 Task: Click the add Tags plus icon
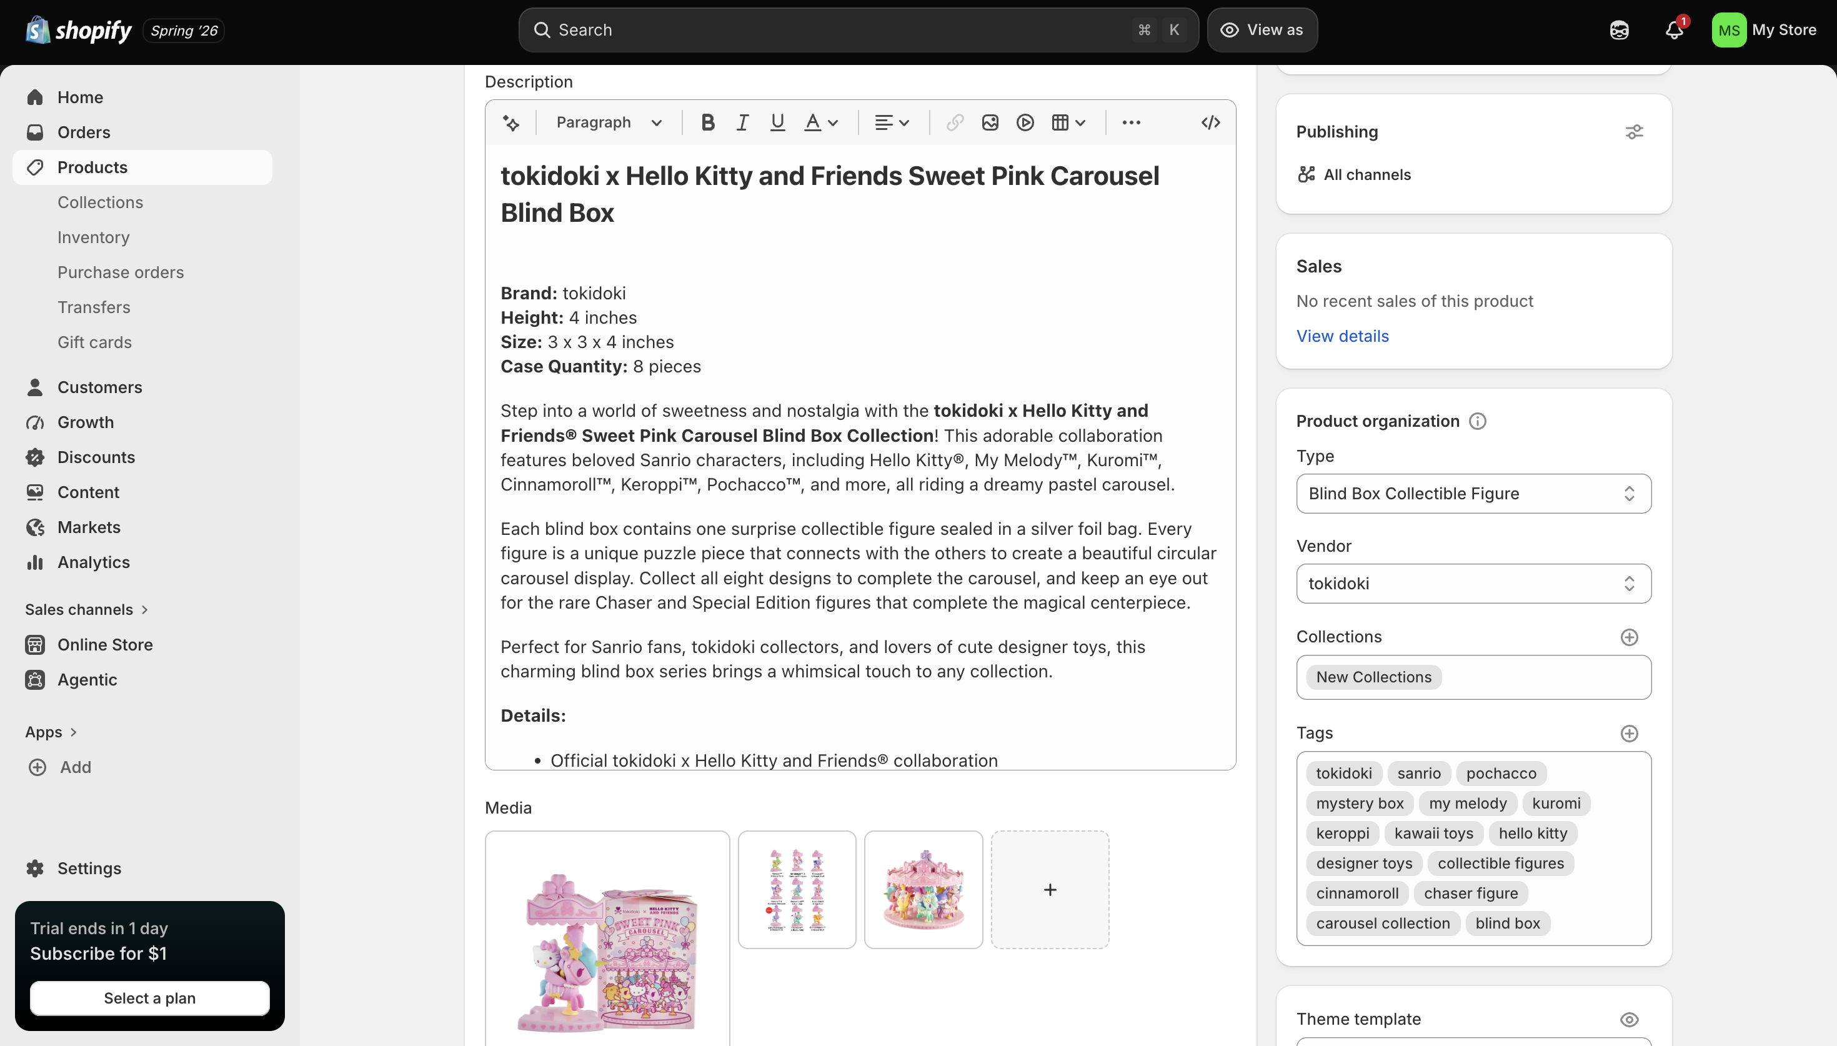point(1629,734)
